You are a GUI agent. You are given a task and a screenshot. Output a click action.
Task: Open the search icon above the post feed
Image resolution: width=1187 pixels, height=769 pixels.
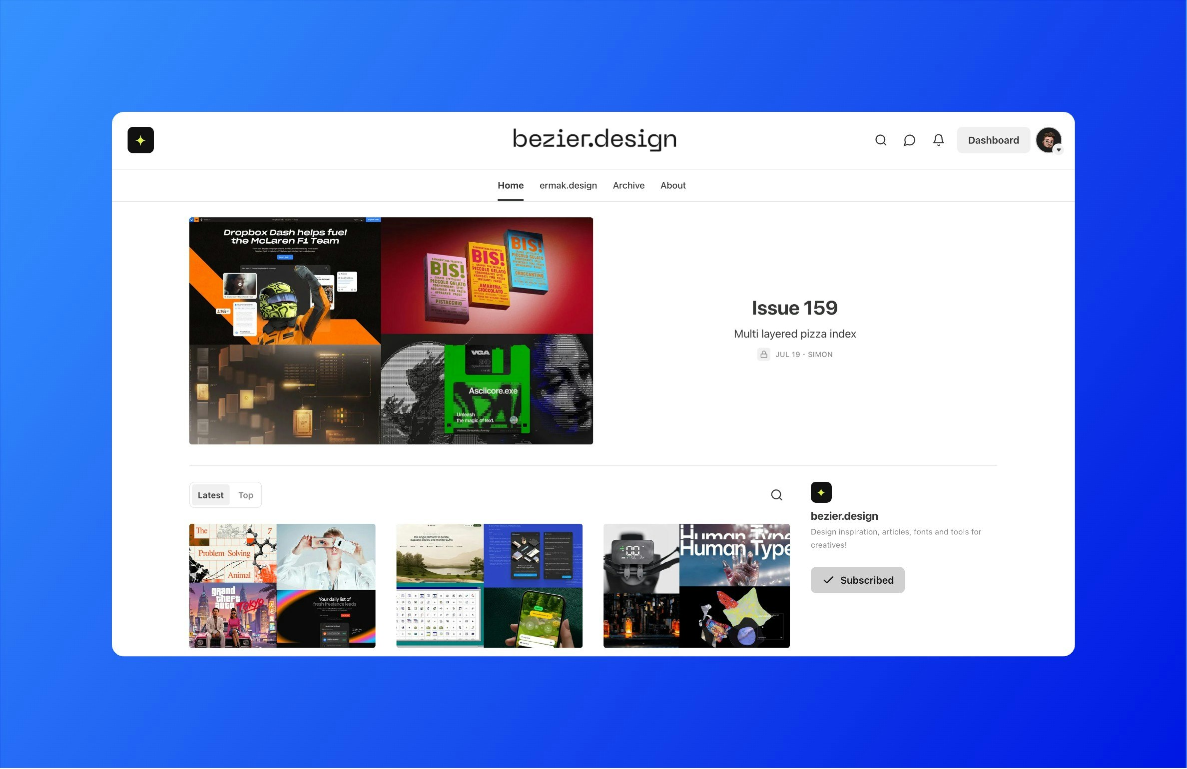(x=776, y=494)
